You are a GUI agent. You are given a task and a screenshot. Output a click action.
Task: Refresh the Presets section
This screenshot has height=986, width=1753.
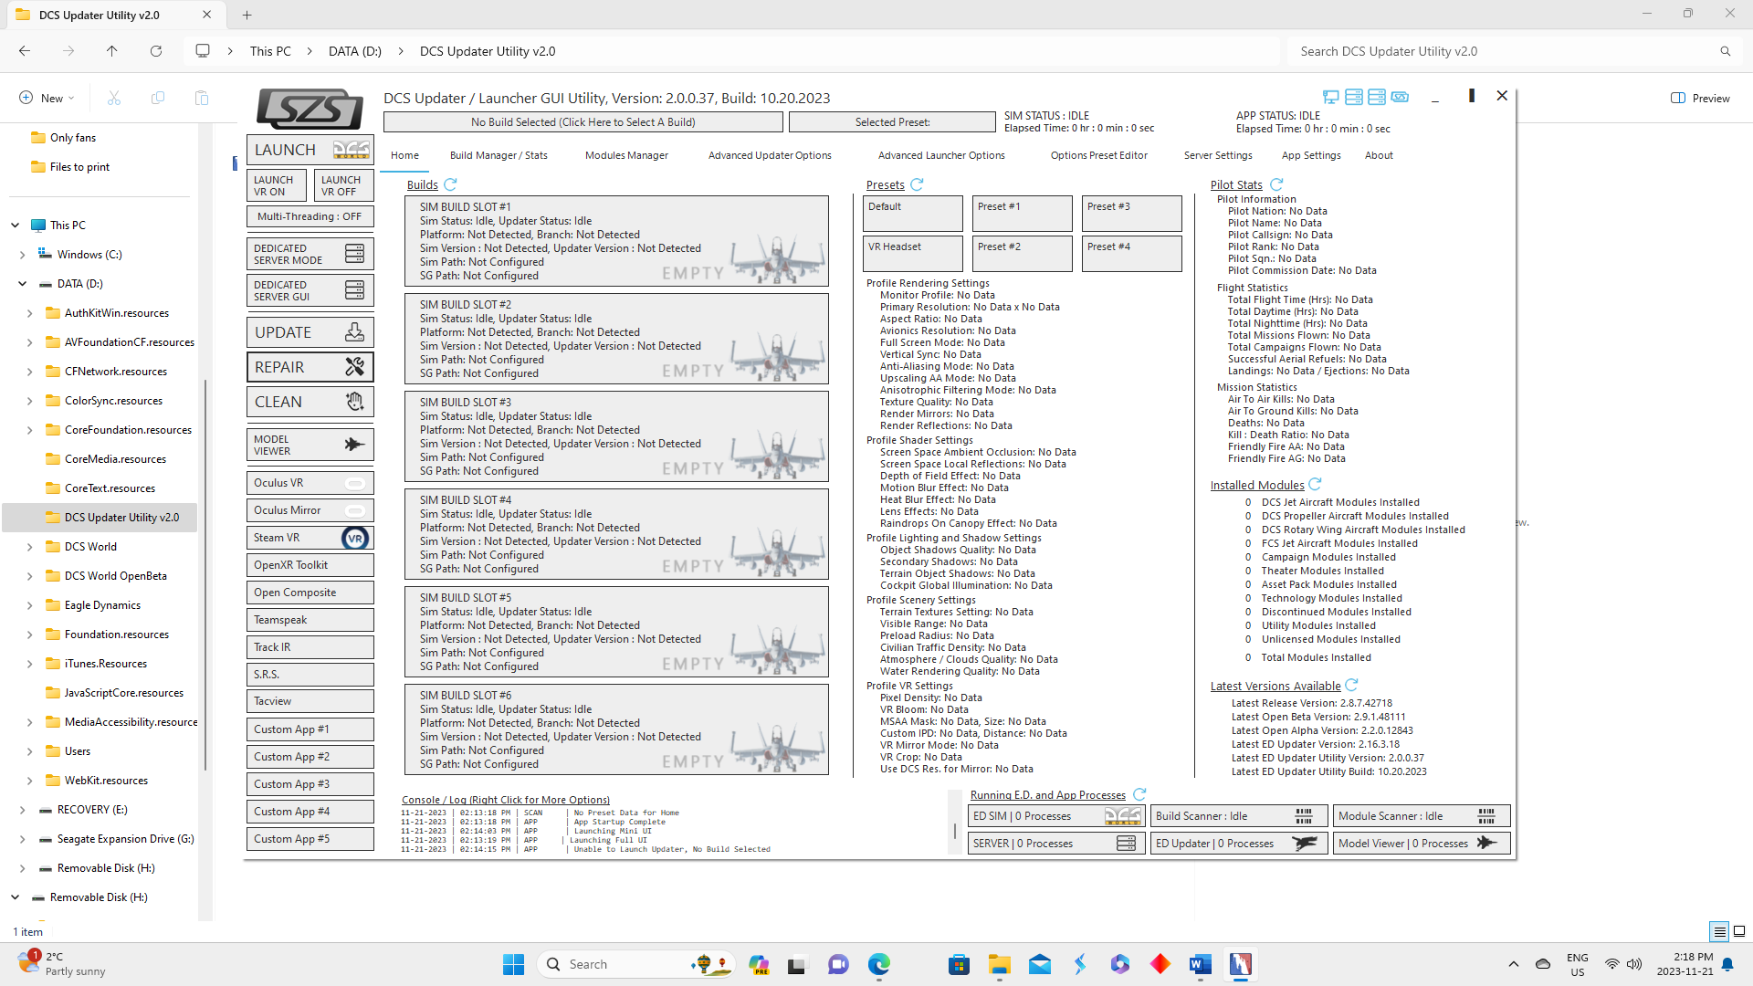coord(917,184)
